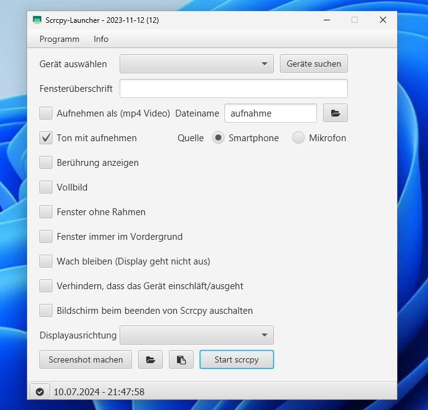Screen dimensions: 428x410
Task: Focus the Fensterüberschrift text field
Action: tap(234, 88)
